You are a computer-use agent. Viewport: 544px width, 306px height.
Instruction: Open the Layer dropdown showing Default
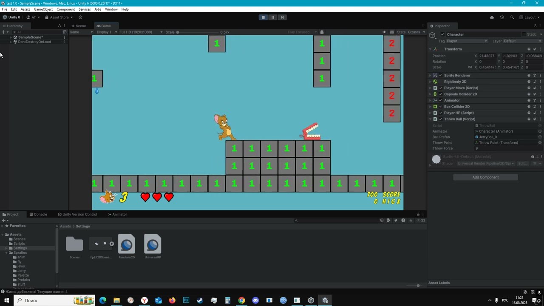[x=522, y=41]
